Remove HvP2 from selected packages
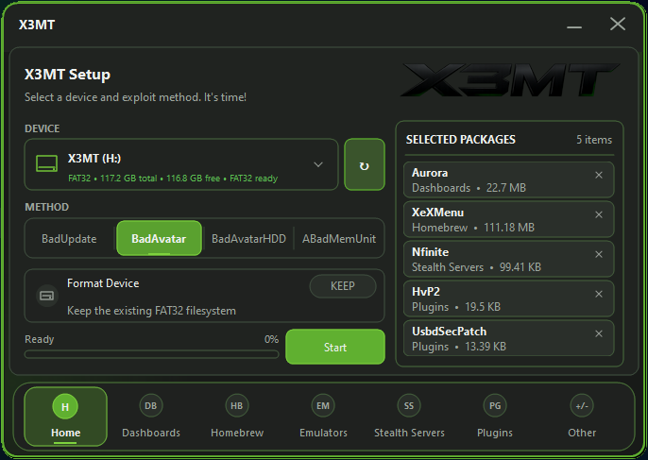648x460 pixels. 599,295
